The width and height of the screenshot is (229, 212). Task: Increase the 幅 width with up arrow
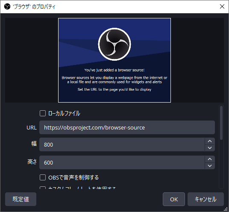(x=210, y=141)
